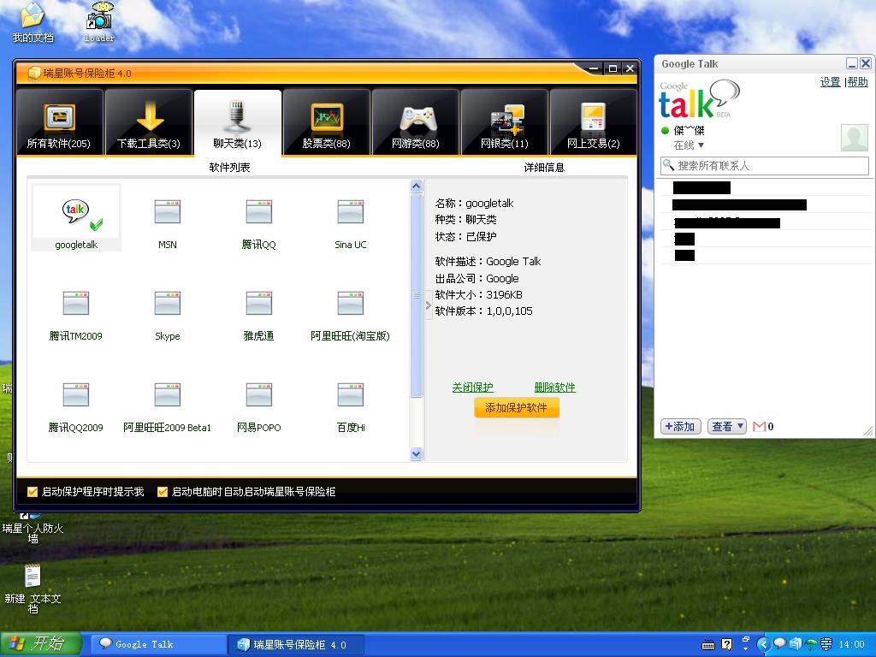Image resolution: width=876 pixels, height=657 pixels.
Task: Click the 搜索所有联系人 search field
Action: [x=764, y=165]
